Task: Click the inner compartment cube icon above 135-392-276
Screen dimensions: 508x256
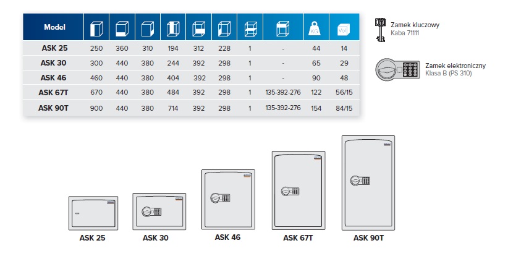Action: click(x=283, y=28)
